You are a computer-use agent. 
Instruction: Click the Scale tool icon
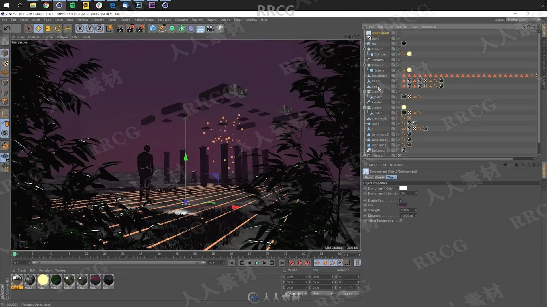coord(48,28)
